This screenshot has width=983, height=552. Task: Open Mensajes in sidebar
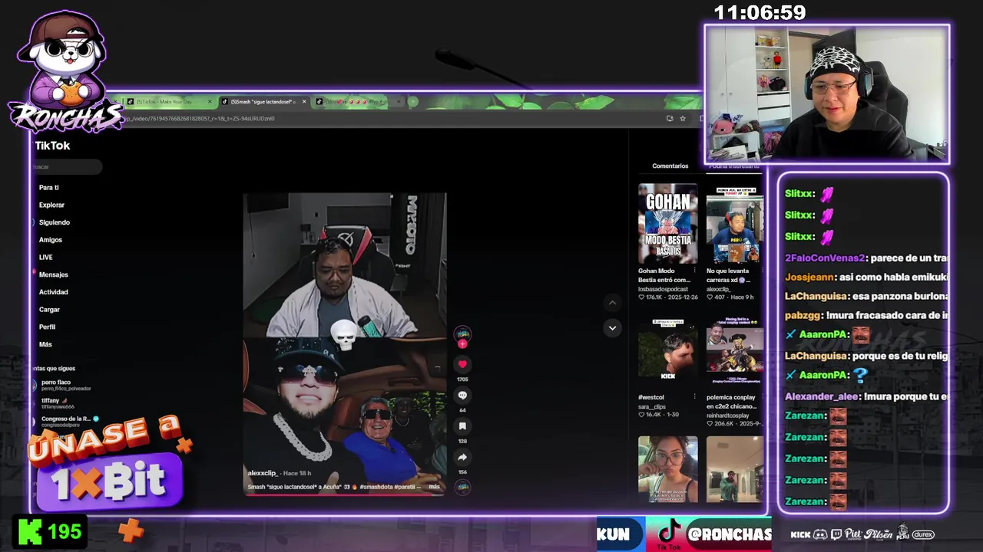[x=53, y=274]
